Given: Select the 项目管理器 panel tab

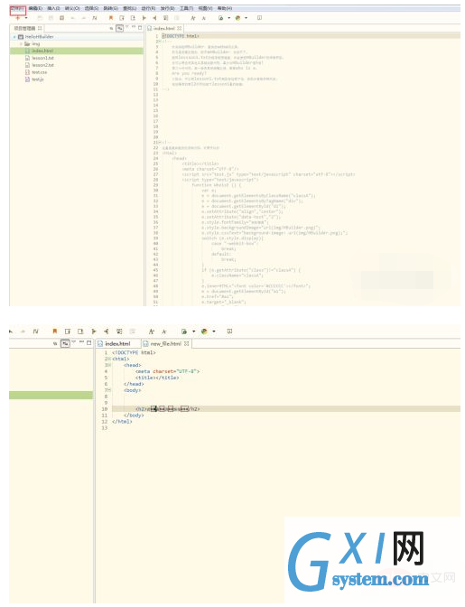Looking at the screenshot, I should [x=24, y=28].
